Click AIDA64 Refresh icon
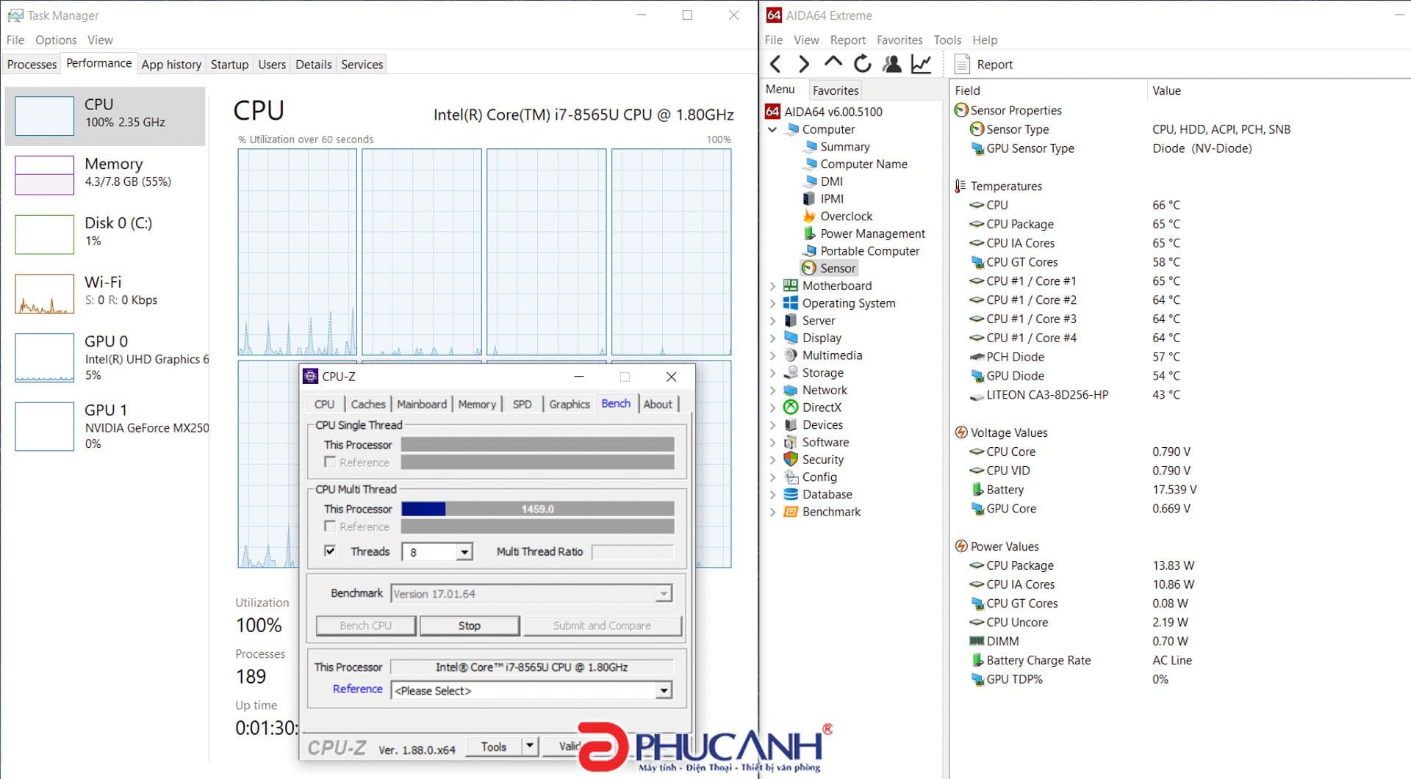 863,65
